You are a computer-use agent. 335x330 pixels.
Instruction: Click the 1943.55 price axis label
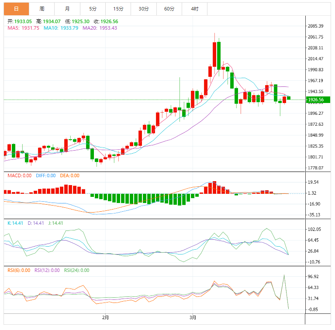click(315, 91)
